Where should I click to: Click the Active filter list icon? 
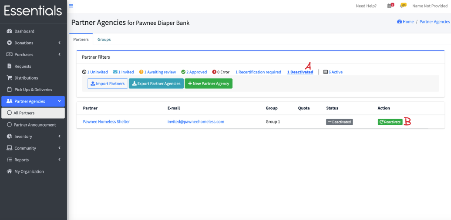[326, 72]
